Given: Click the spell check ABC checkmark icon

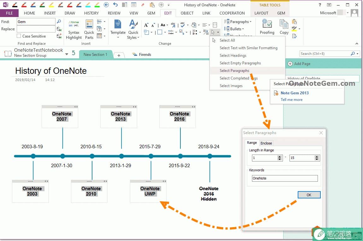Looking at the screenshot, I should (x=183, y=25).
